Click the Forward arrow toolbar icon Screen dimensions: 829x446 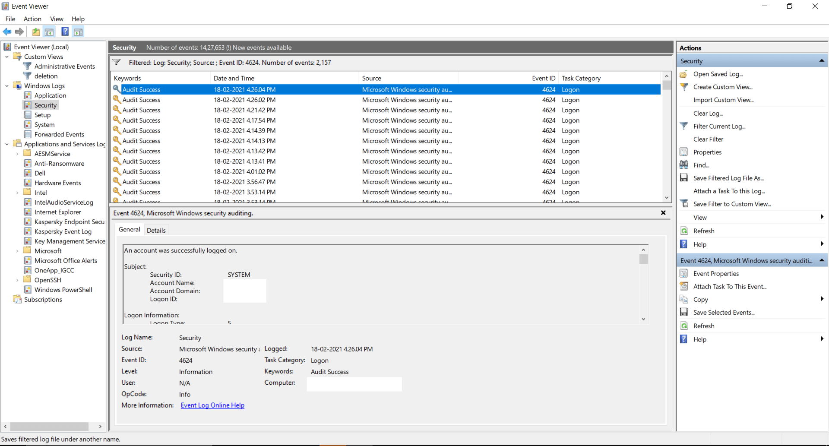(19, 32)
